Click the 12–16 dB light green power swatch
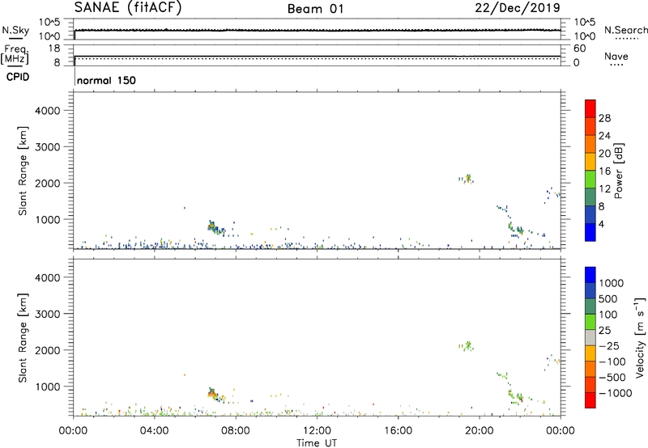 [x=590, y=179]
